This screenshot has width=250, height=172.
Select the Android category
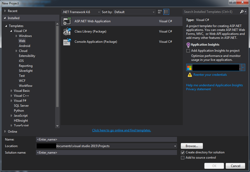(25, 46)
